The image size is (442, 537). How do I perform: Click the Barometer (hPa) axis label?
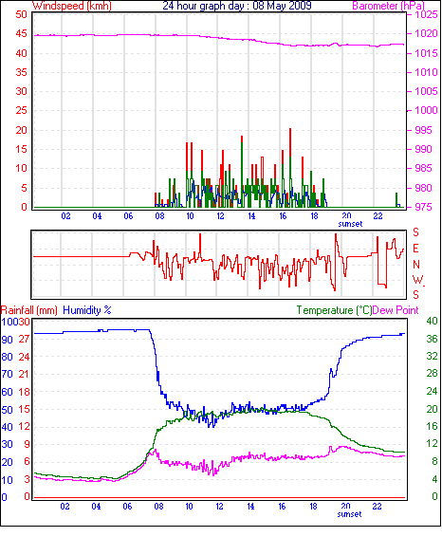pyautogui.click(x=388, y=6)
